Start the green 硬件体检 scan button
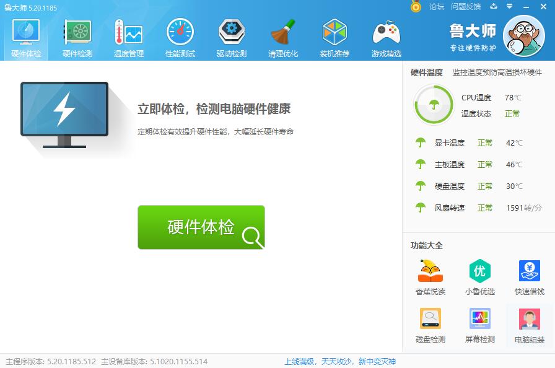The image size is (555, 368). click(201, 227)
